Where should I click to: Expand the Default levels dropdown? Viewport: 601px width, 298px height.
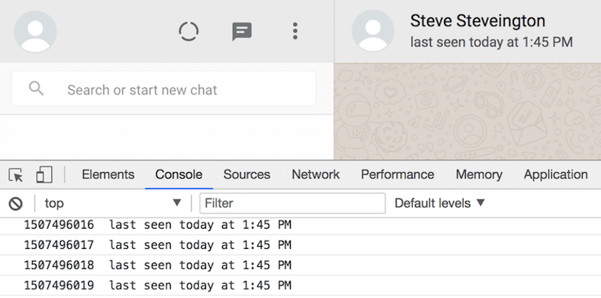[x=440, y=203]
